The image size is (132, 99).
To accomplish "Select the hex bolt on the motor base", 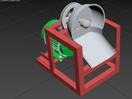I will click(x=61, y=57).
